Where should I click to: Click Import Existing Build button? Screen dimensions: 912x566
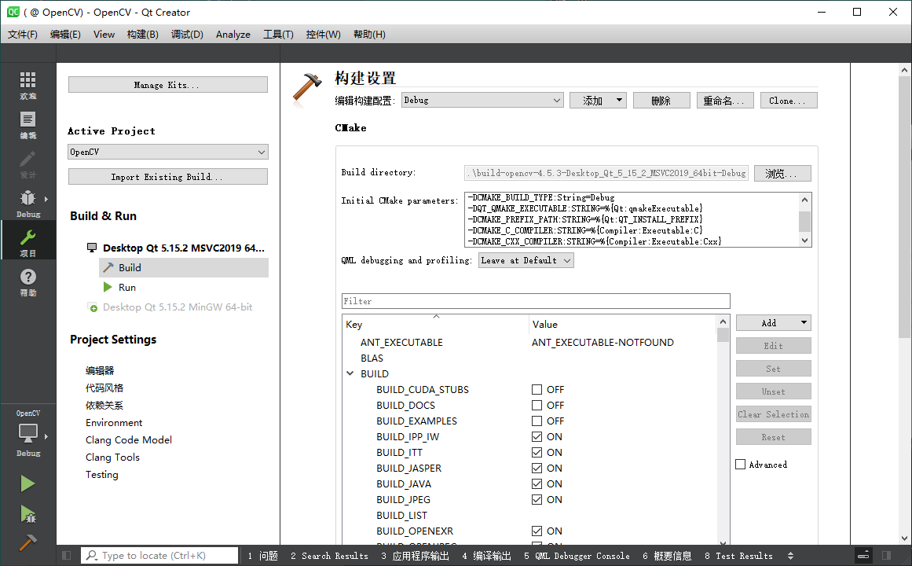(x=168, y=176)
